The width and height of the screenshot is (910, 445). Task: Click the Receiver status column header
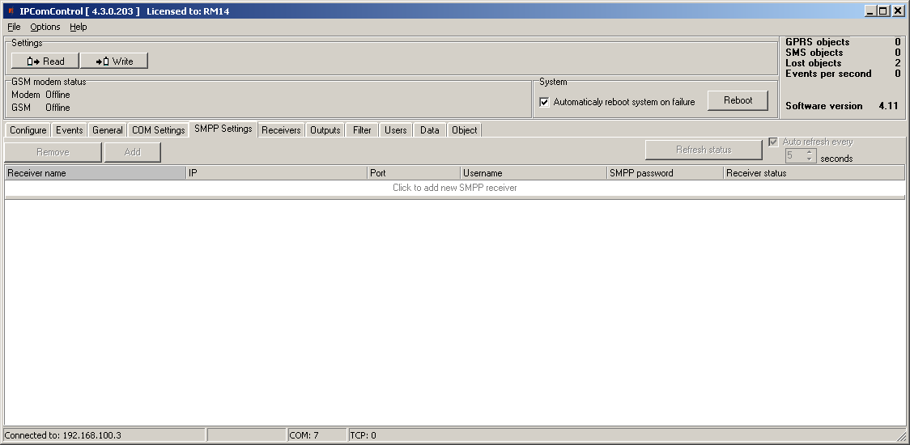pos(813,173)
